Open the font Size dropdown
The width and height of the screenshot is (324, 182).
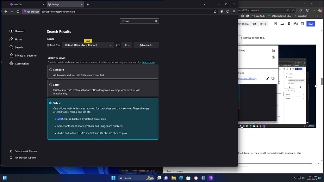coord(127,45)
